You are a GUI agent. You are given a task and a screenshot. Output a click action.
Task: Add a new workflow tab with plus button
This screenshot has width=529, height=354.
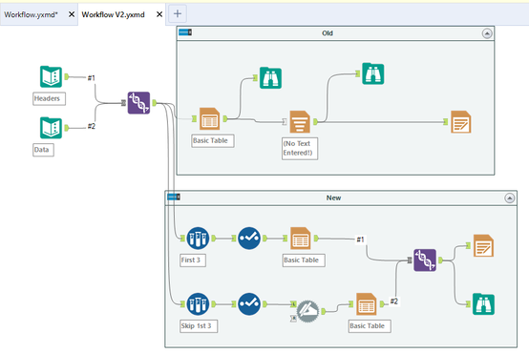(178, 13)
